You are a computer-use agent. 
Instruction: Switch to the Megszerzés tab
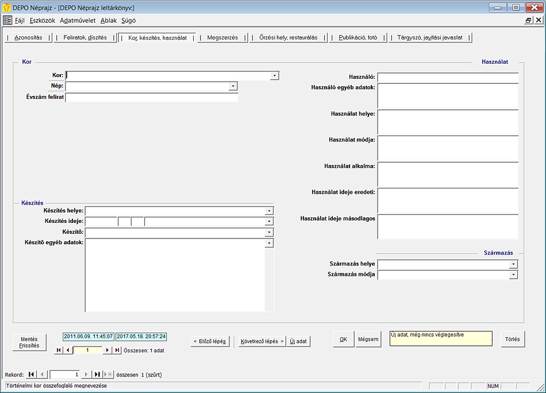(x=222, y=37)
